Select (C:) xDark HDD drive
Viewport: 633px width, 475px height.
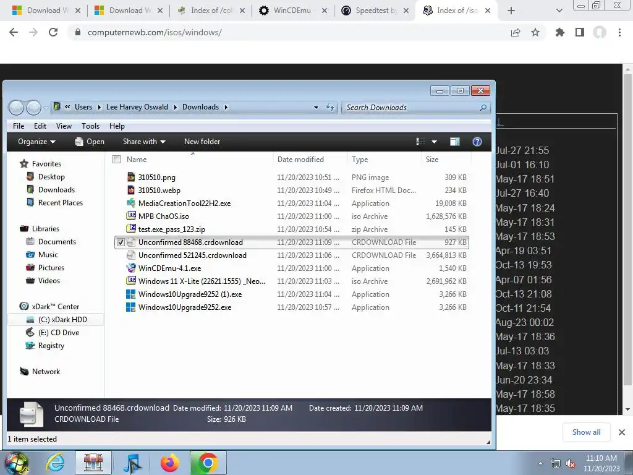(x=56, y=320)
